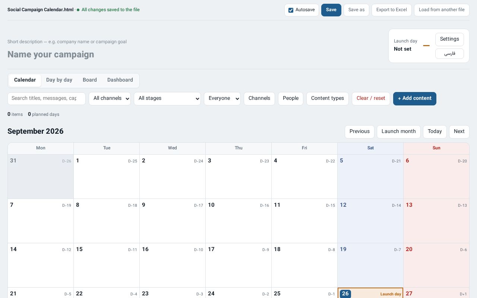Select September 4 day cell
The width and height of the screenshot is (477, 298).
[x=304, y=177]
